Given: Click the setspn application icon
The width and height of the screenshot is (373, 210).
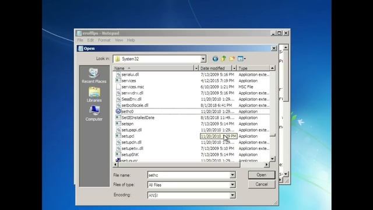Looking at the screenshot, I should tap(118, 124).
